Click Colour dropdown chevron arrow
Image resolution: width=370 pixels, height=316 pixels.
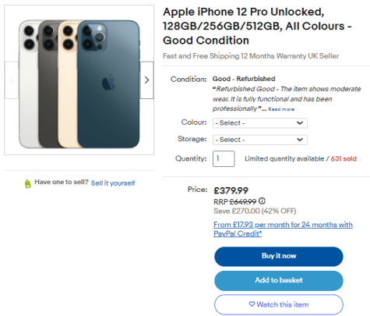click(x=300, y=122)
